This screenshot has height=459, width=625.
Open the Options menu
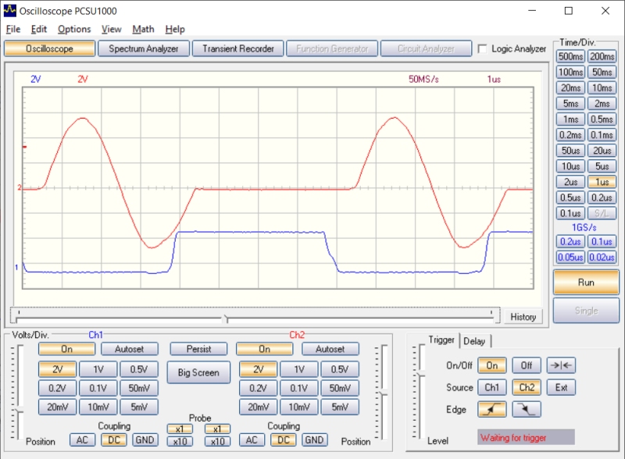click(x=74, y=29)
